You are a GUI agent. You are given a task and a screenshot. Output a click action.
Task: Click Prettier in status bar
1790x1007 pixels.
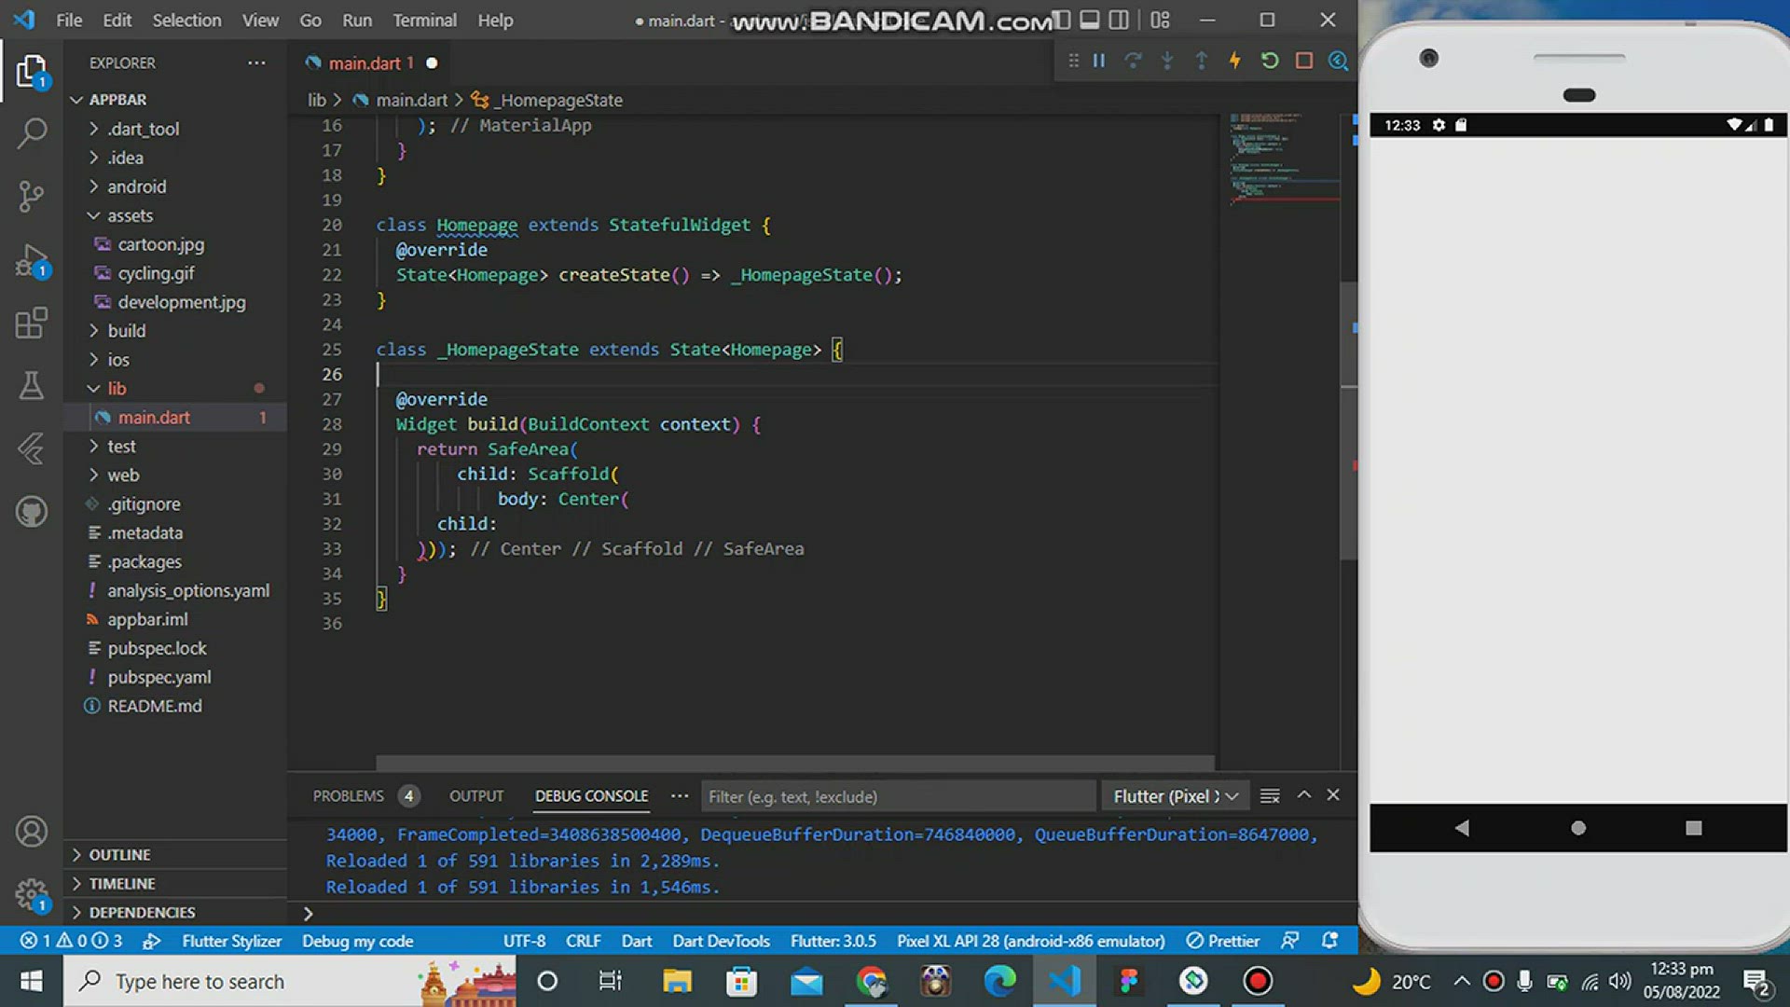[x=1222, y=941]
